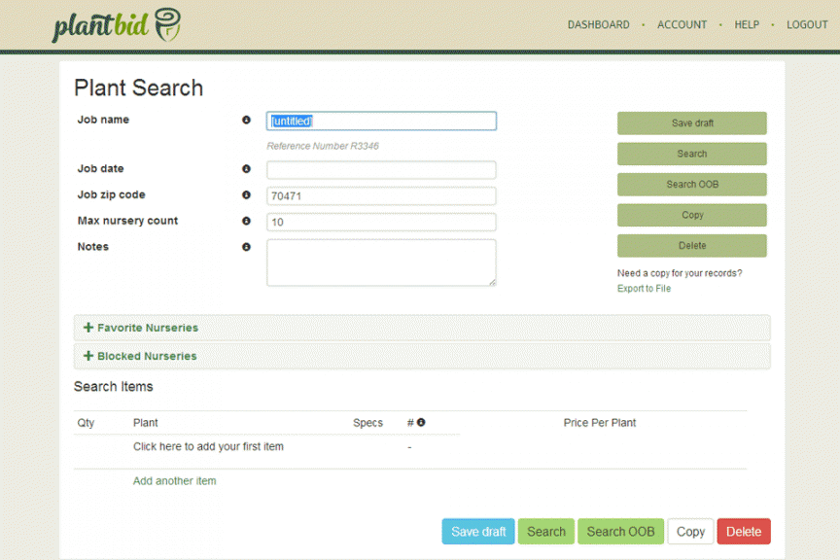
Task: Open the Export to File link
Action: click(x=644, y=288)
